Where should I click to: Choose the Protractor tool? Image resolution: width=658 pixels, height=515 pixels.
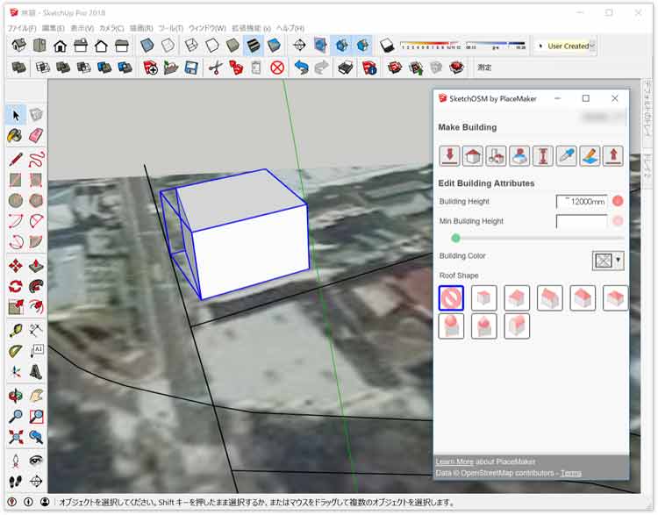[x=16, y=351]
